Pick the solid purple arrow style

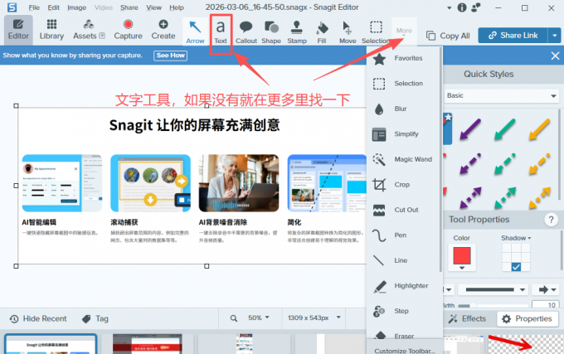[x=470, y=129]
